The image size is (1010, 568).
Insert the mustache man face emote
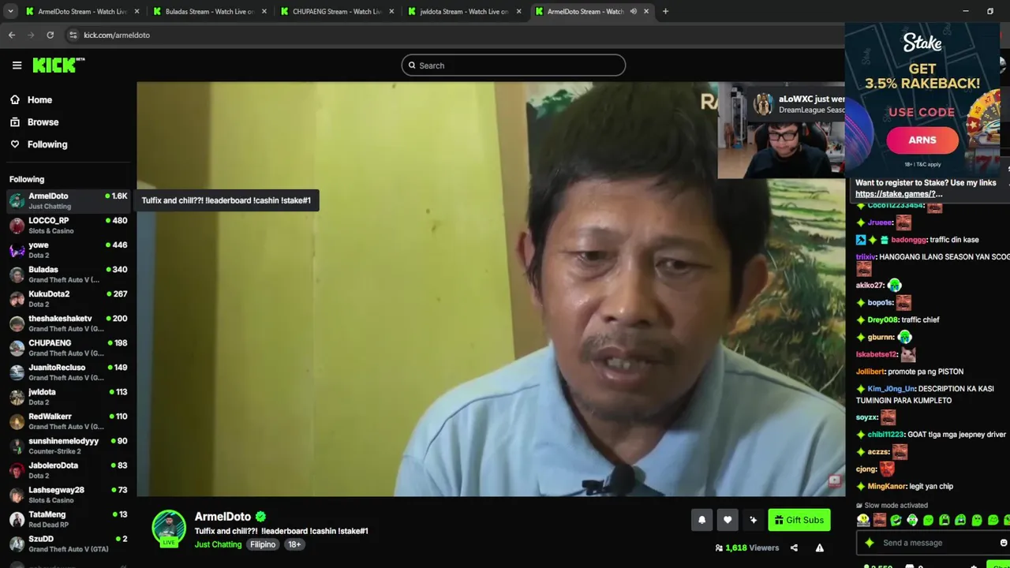tap(880, 520)
